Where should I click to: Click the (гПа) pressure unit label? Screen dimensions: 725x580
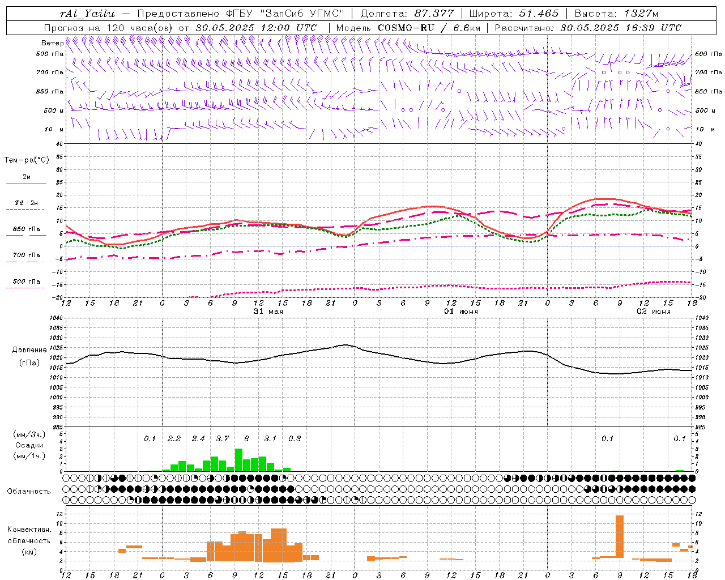tap(29, 362)
